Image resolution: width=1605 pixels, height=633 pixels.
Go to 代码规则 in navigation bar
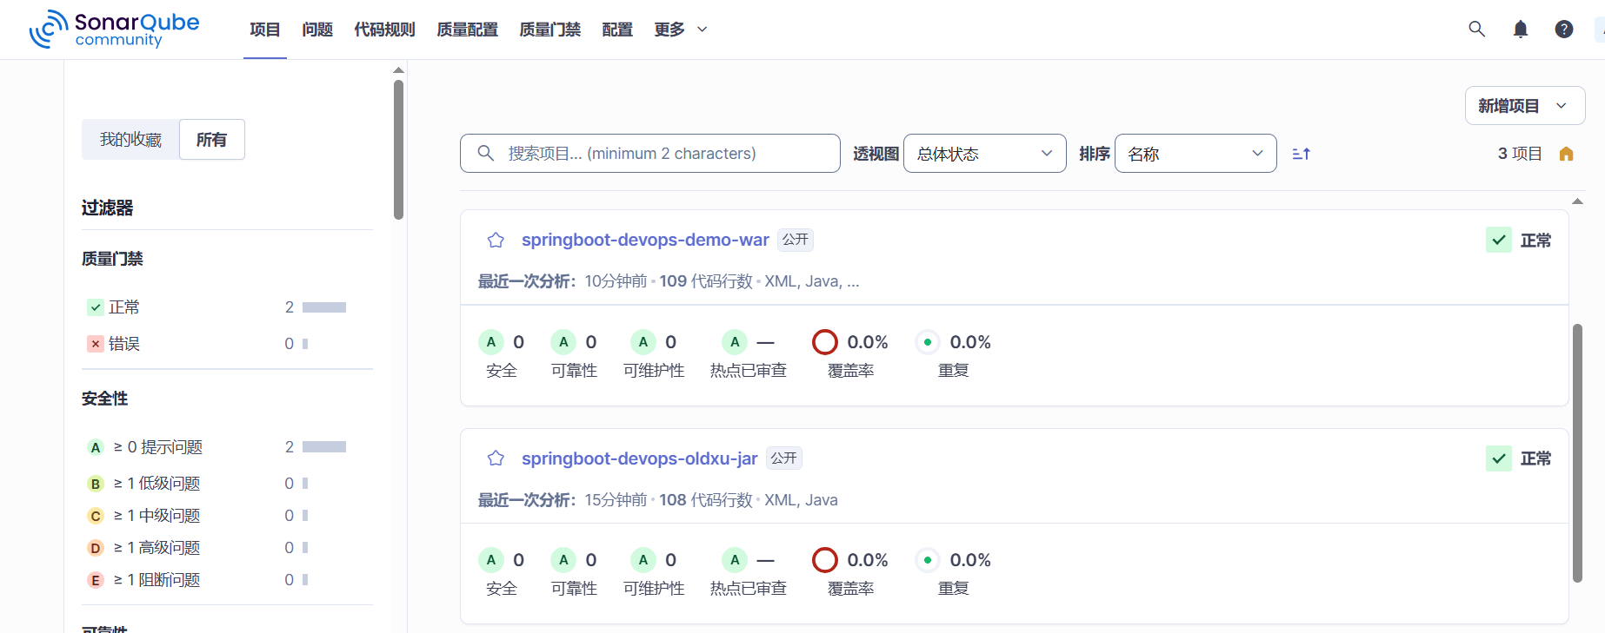[384, 30]
